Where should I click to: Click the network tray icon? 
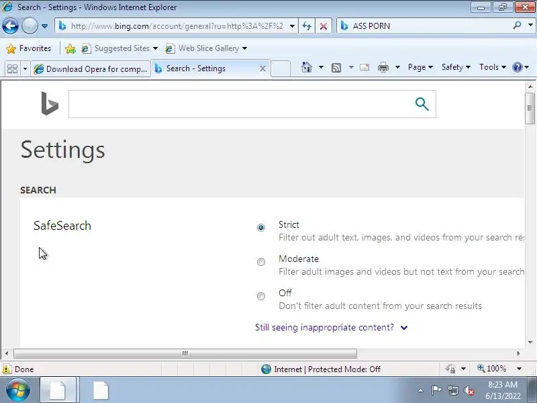[453, 390]
